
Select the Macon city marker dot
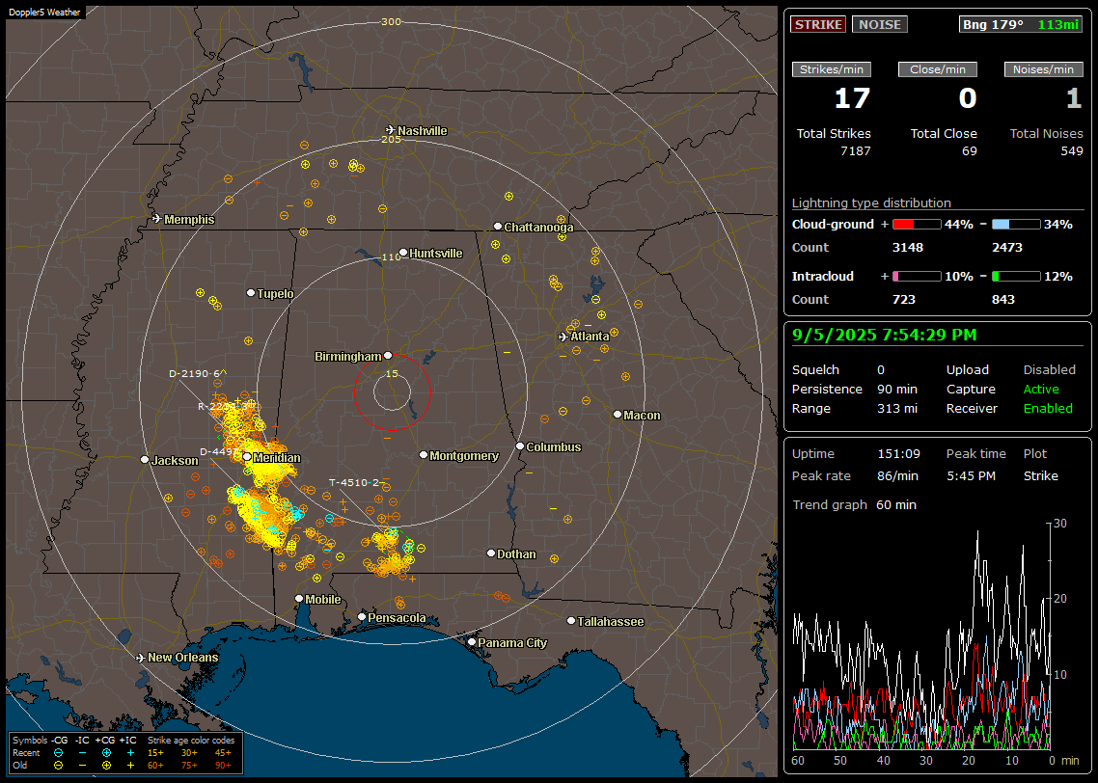tap(617, 415)
